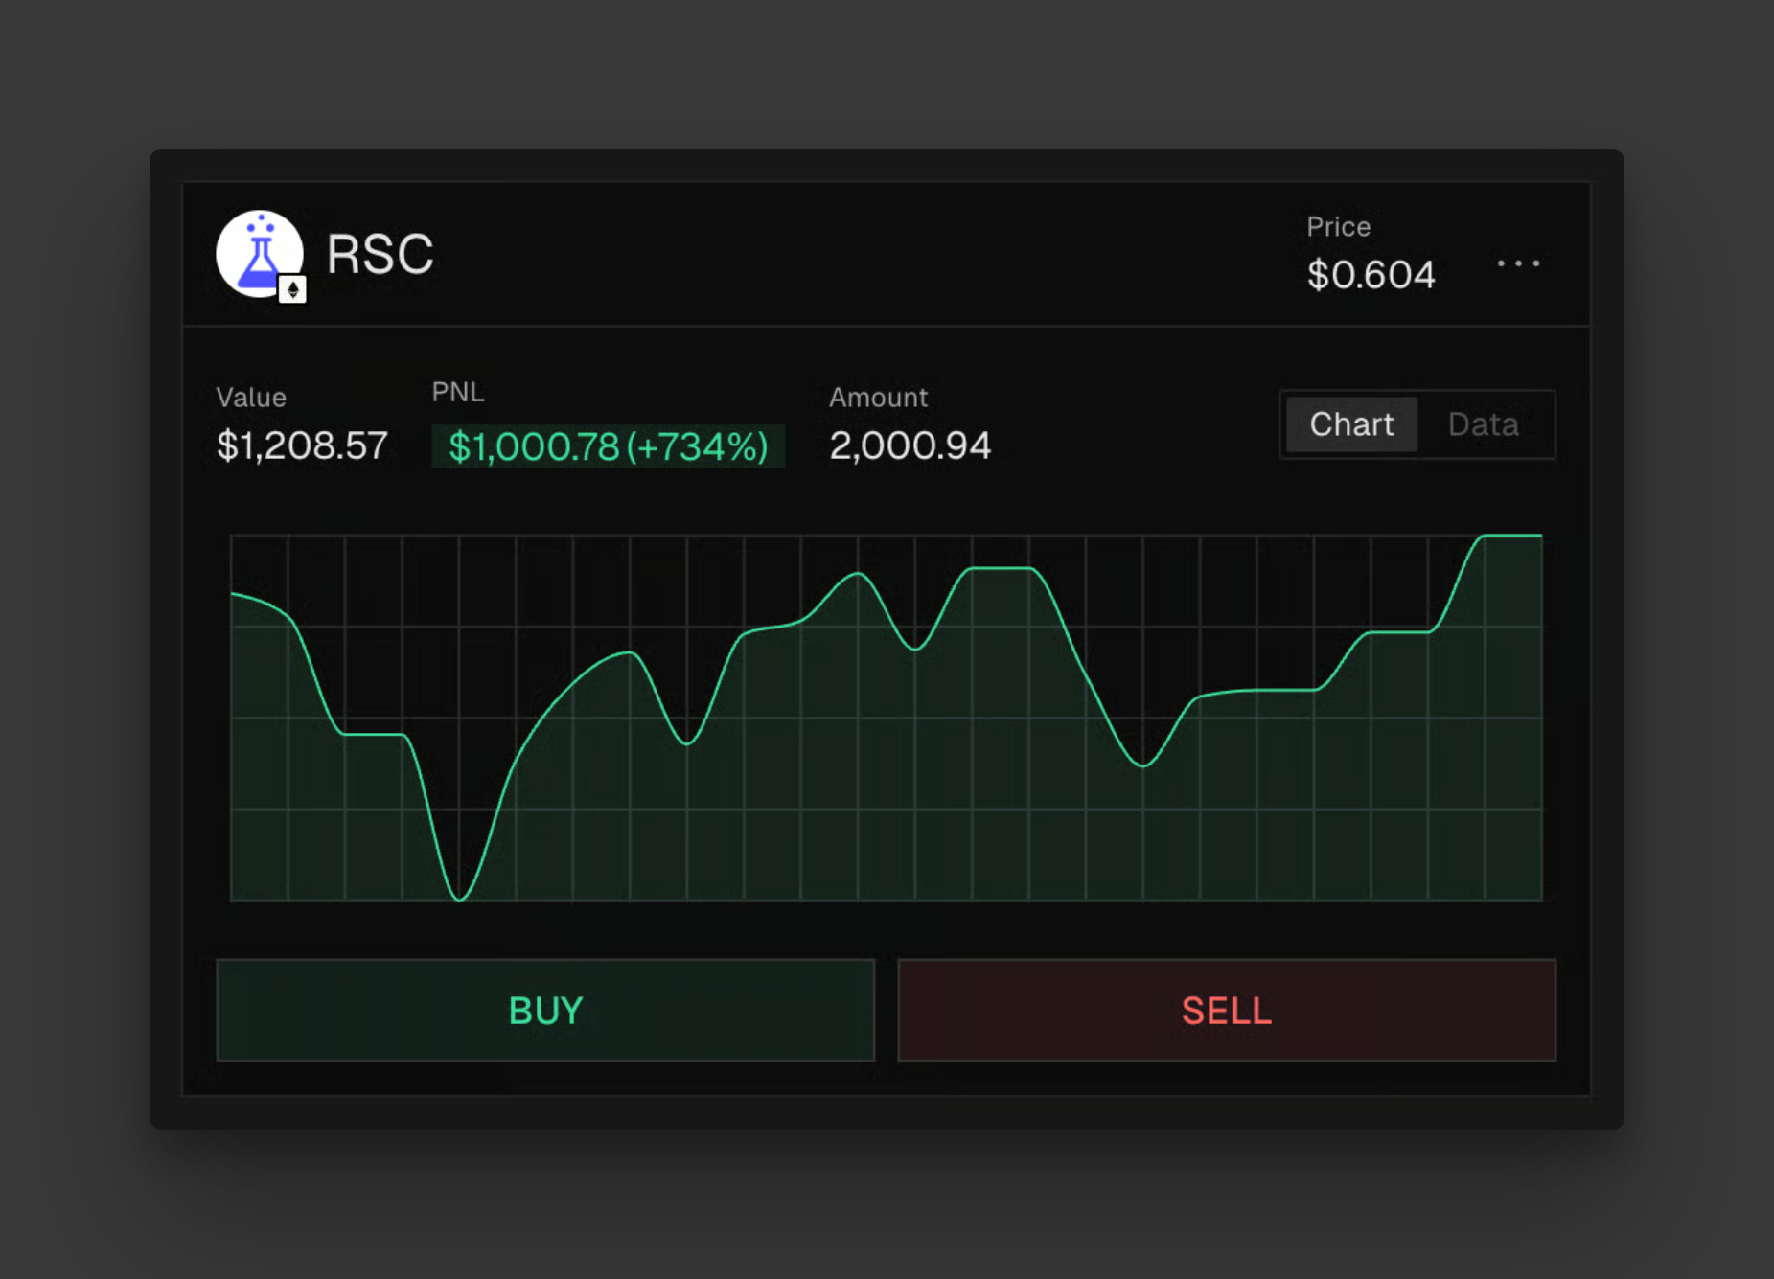Click the PNL label
This screenshot has width=1774, height=1279.
[x=458, y=392]
